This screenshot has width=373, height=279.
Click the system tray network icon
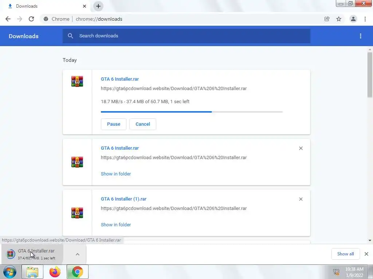click(336, 272)
